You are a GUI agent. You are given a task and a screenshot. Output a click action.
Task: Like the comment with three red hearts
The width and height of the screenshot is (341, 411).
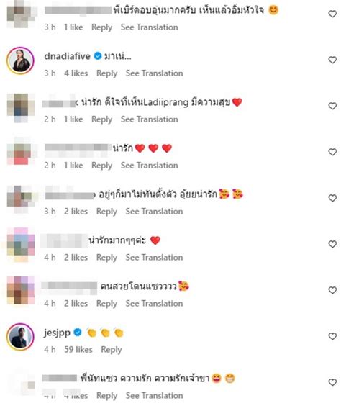tap(332, 152)
